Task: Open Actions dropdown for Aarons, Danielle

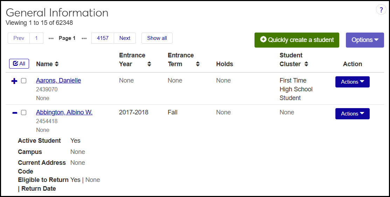Action: tap(352, 82)
